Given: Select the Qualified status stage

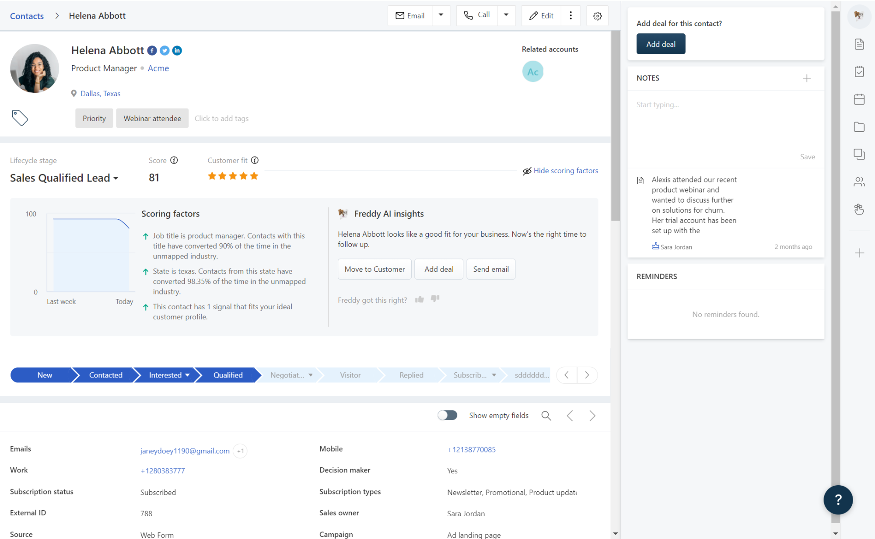Looking at the screenshot, I should pyautogui.click(x=228, y=375).
